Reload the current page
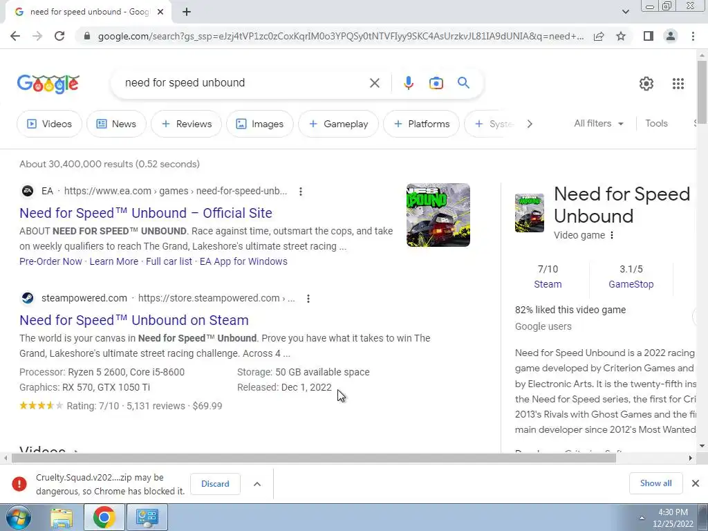 coord(59,36)
